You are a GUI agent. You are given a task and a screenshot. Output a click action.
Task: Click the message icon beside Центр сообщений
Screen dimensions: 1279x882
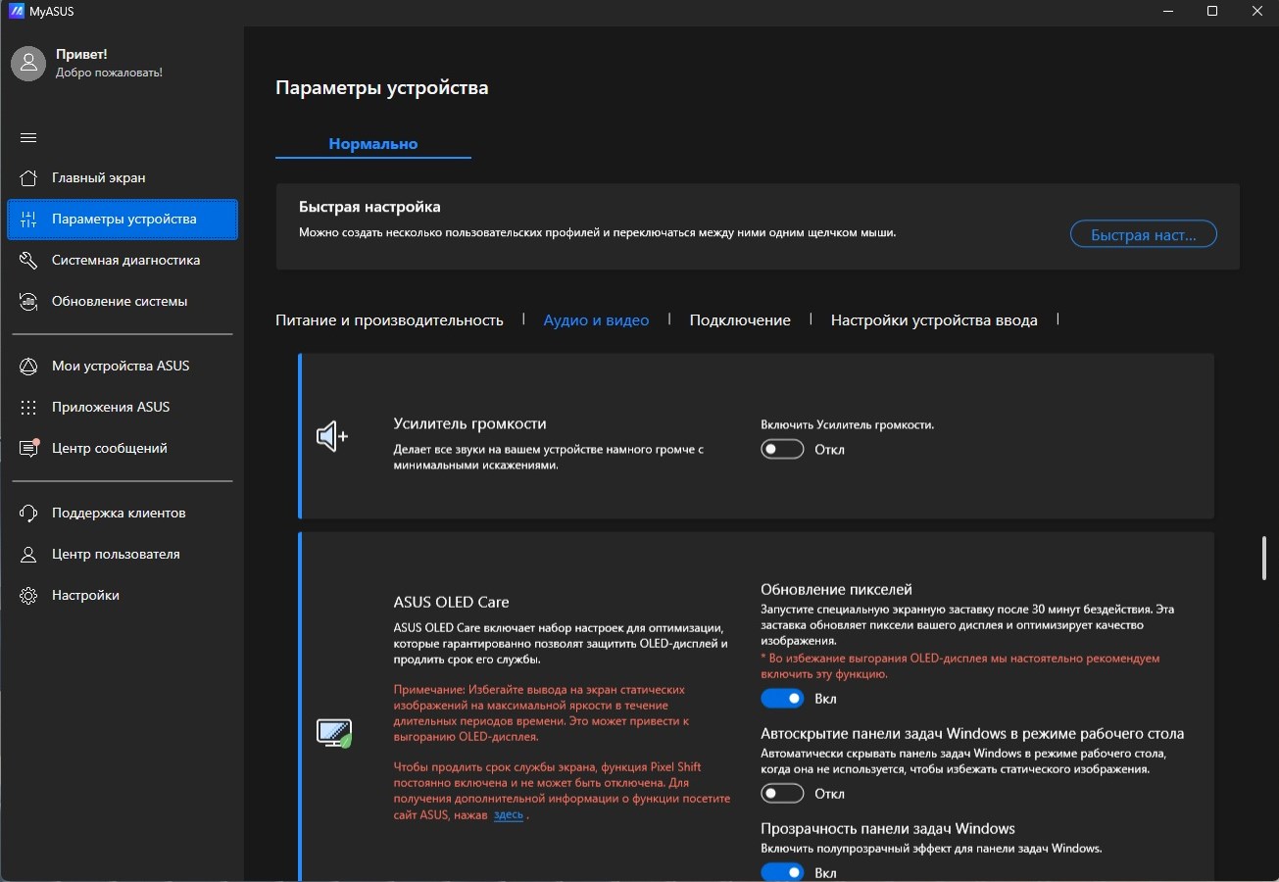coord(28,448)
